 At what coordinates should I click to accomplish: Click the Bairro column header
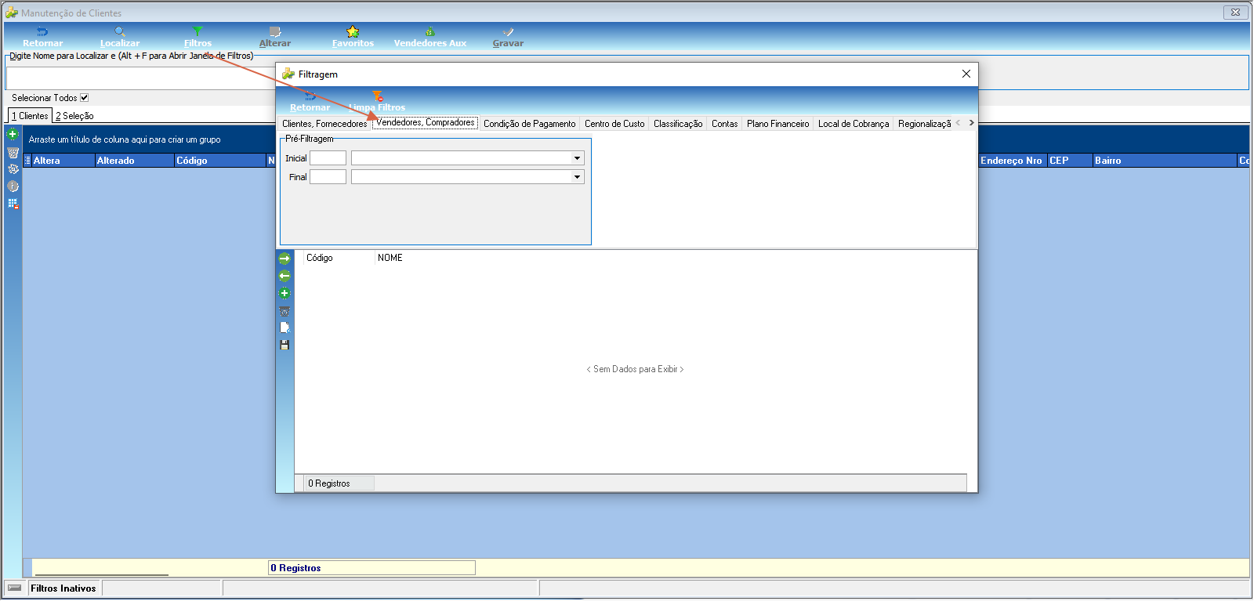[1165, 161]
